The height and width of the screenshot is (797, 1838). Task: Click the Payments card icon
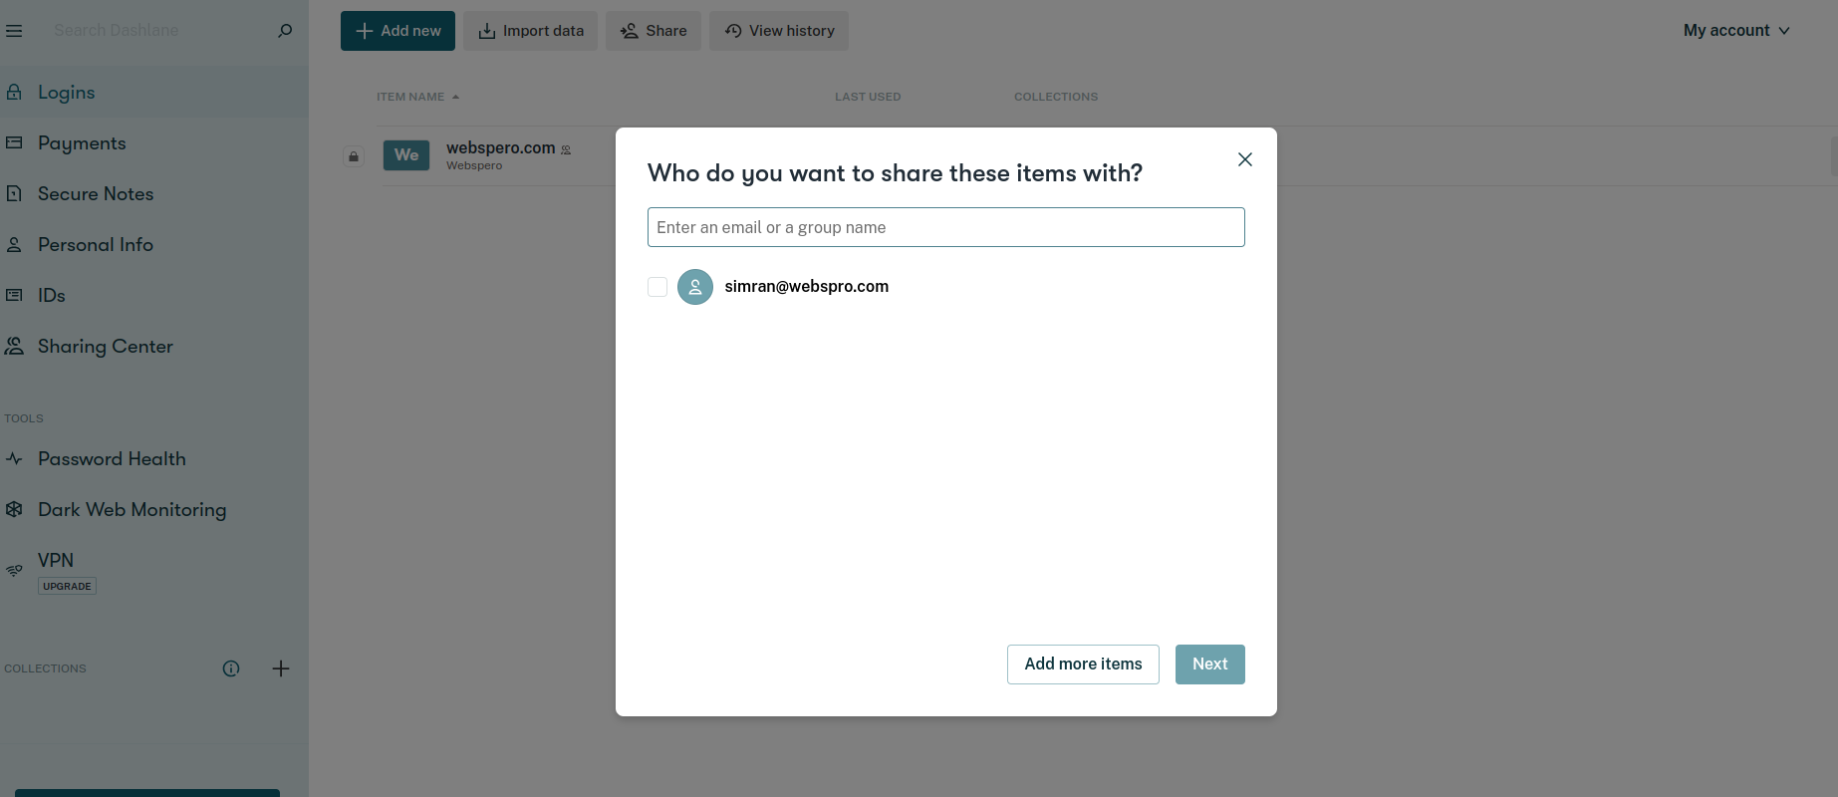(14, 142)
